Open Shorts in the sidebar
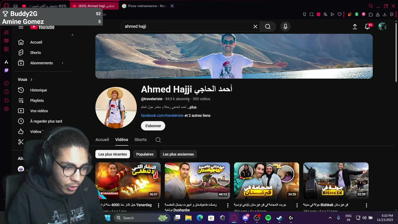This screenshot has width=398, height=224. point(42,53)
